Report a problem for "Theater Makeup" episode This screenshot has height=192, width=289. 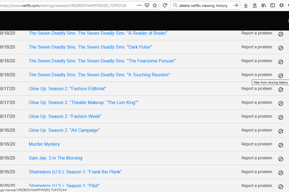point(257,103)
